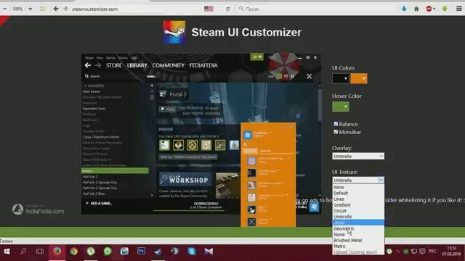Click the green download arrow extension icon
465x261 pixels.
coord(444,9)
